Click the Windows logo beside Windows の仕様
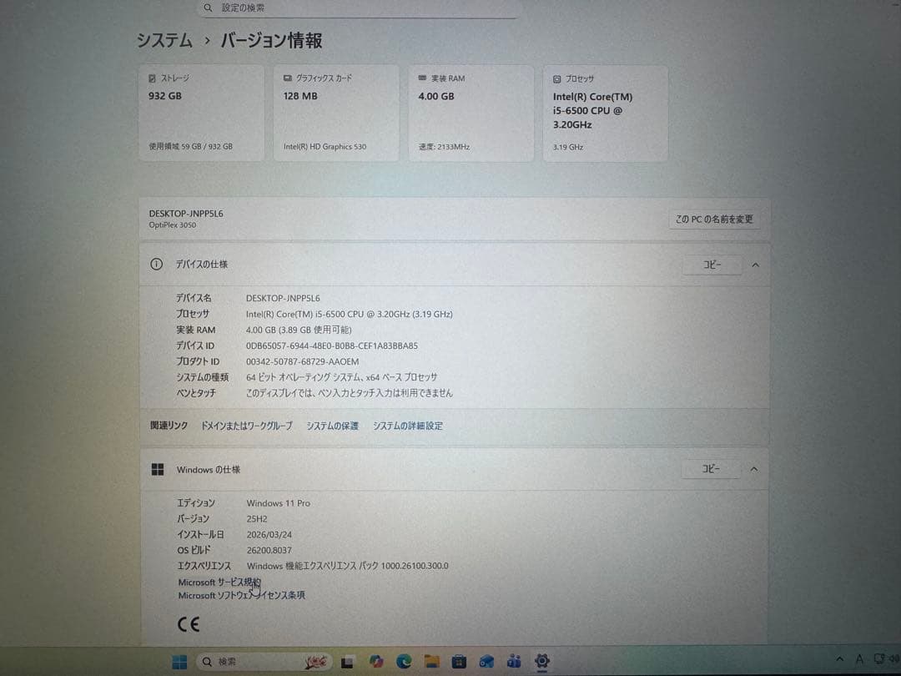 158,469
